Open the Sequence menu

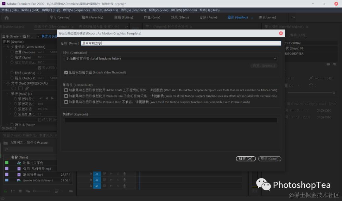76,10
